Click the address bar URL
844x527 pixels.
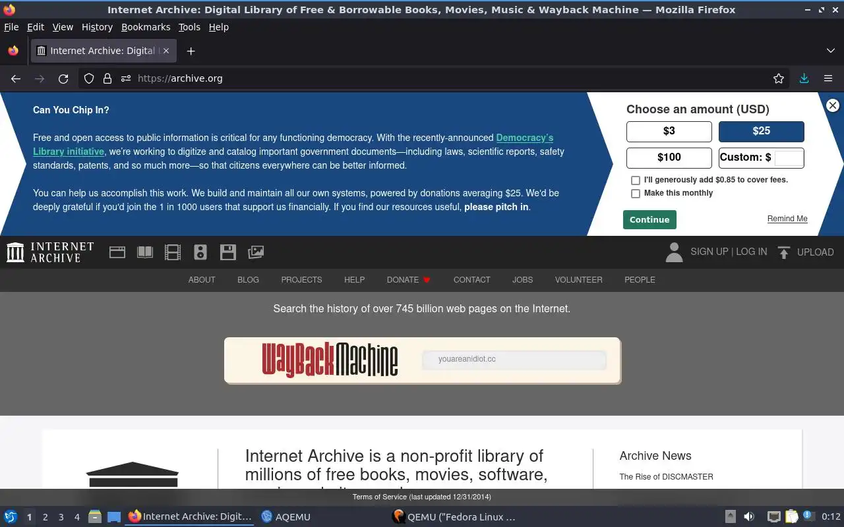coord(180,78)
